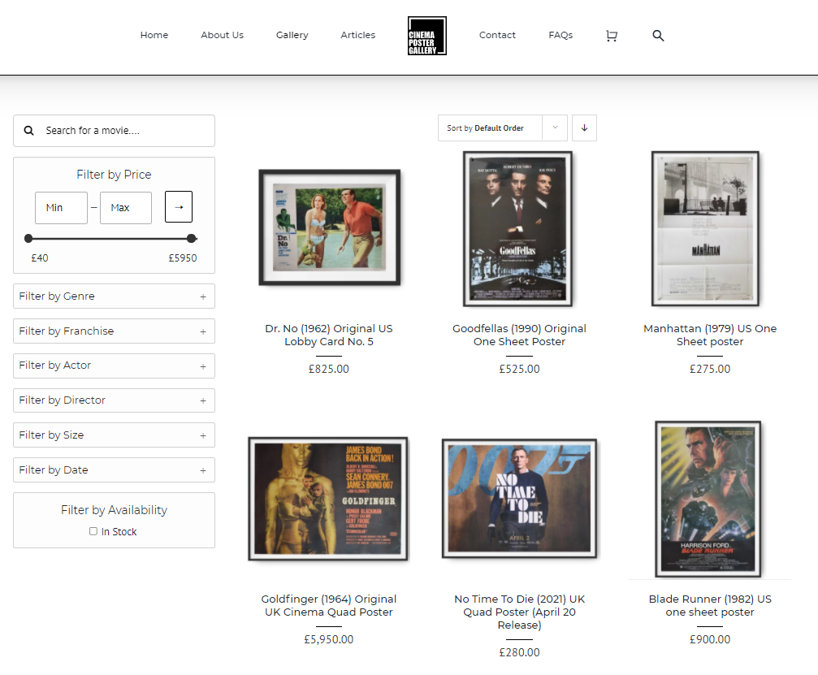Click the Filter by Availability heading
The width and height of the screenshot is (818, 675).
[114, 510]
